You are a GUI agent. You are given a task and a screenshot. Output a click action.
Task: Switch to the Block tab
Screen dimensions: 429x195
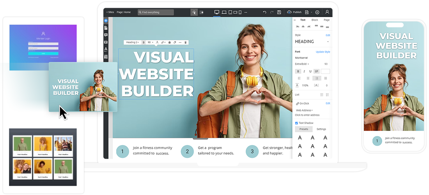(314, 20)
